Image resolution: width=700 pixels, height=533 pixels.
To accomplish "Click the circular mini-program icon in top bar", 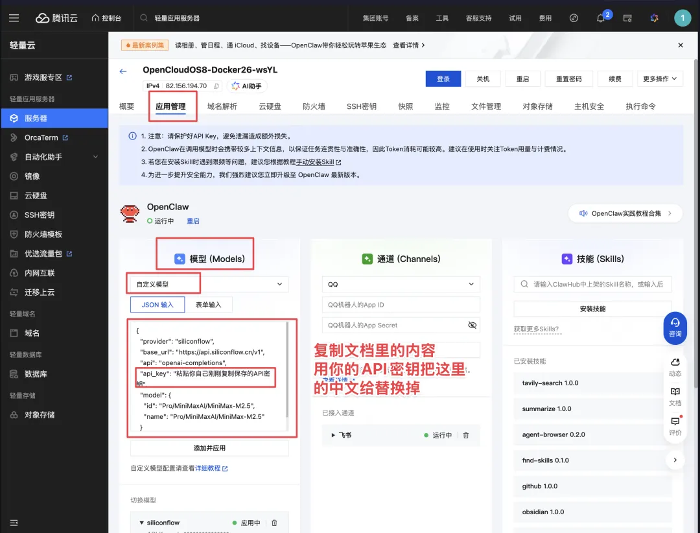I will coord(574,18).
